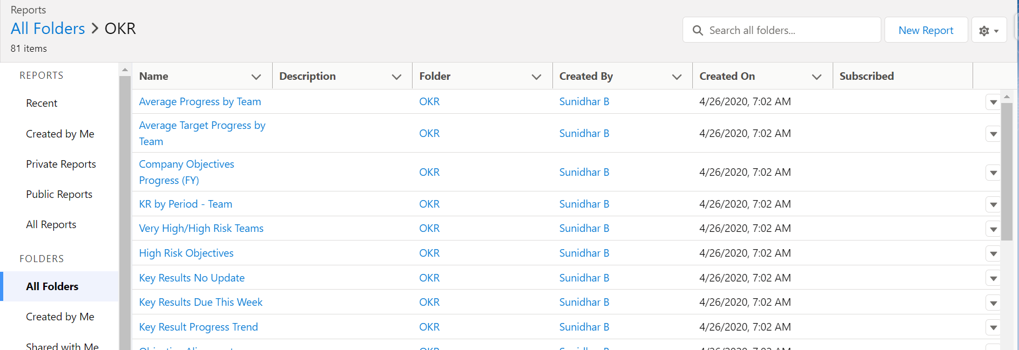Screen dimensions: 1019x350
Task: Click the search magnifier icon
Action: 698,31
